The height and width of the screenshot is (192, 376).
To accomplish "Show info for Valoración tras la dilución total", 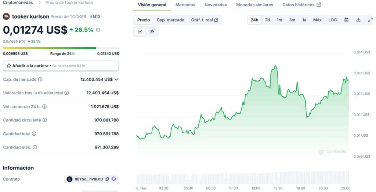I will 67,93.
